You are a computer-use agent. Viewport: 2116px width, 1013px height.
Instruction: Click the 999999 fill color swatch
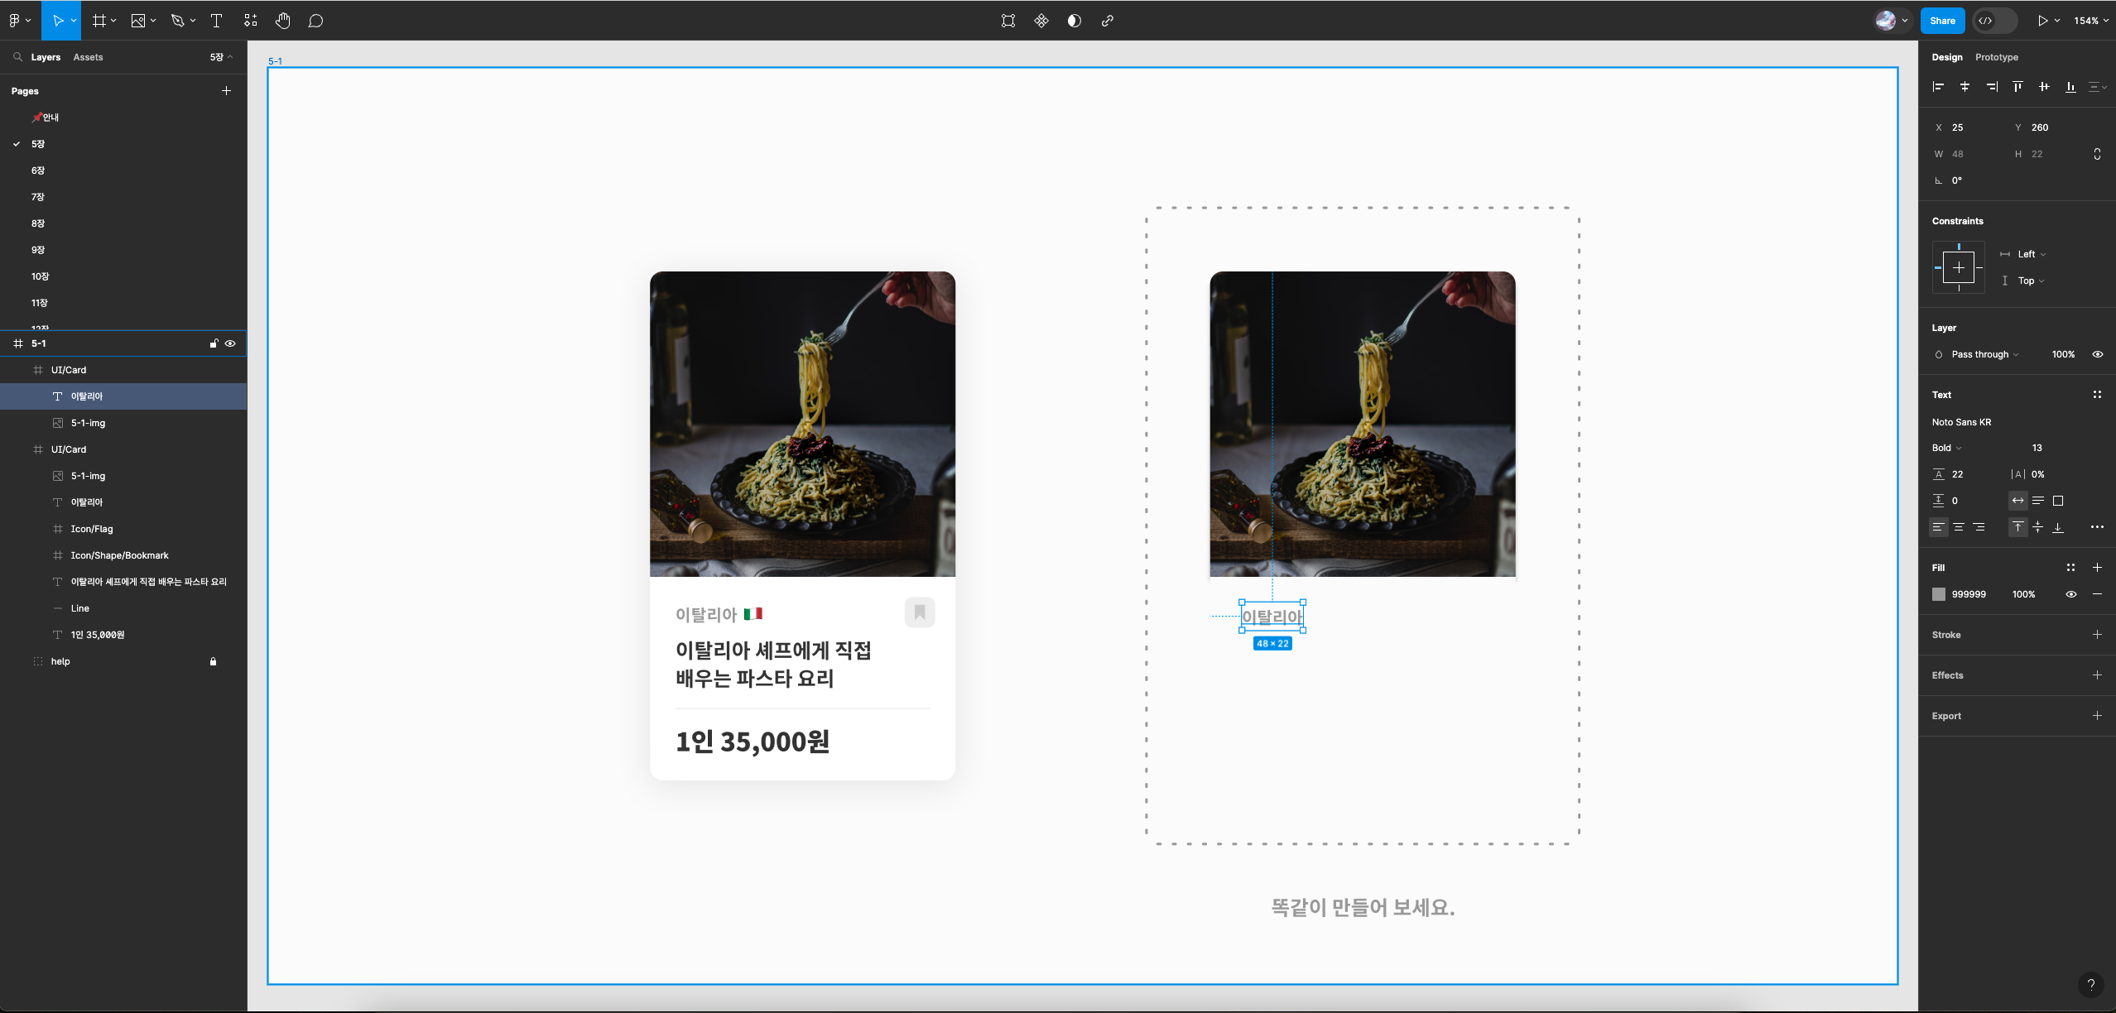point(1939,594)
